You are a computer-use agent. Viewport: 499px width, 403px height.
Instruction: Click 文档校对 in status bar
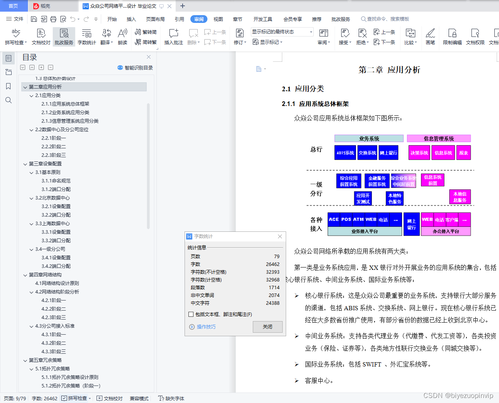109,398
